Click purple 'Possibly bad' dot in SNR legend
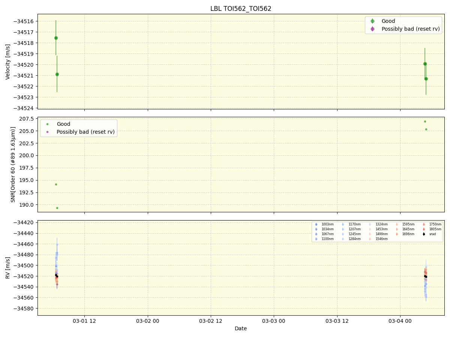This screenshot has width=450, height=337. 47,132
